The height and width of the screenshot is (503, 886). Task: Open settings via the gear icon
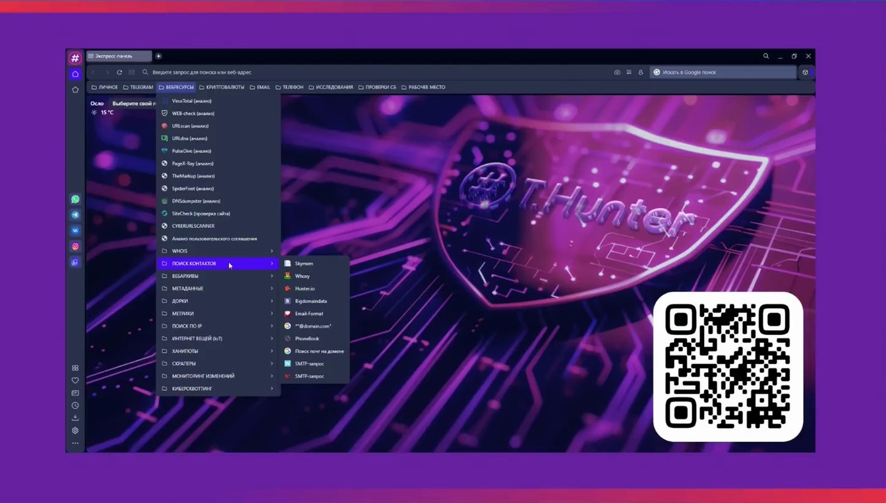click(75, 430)
